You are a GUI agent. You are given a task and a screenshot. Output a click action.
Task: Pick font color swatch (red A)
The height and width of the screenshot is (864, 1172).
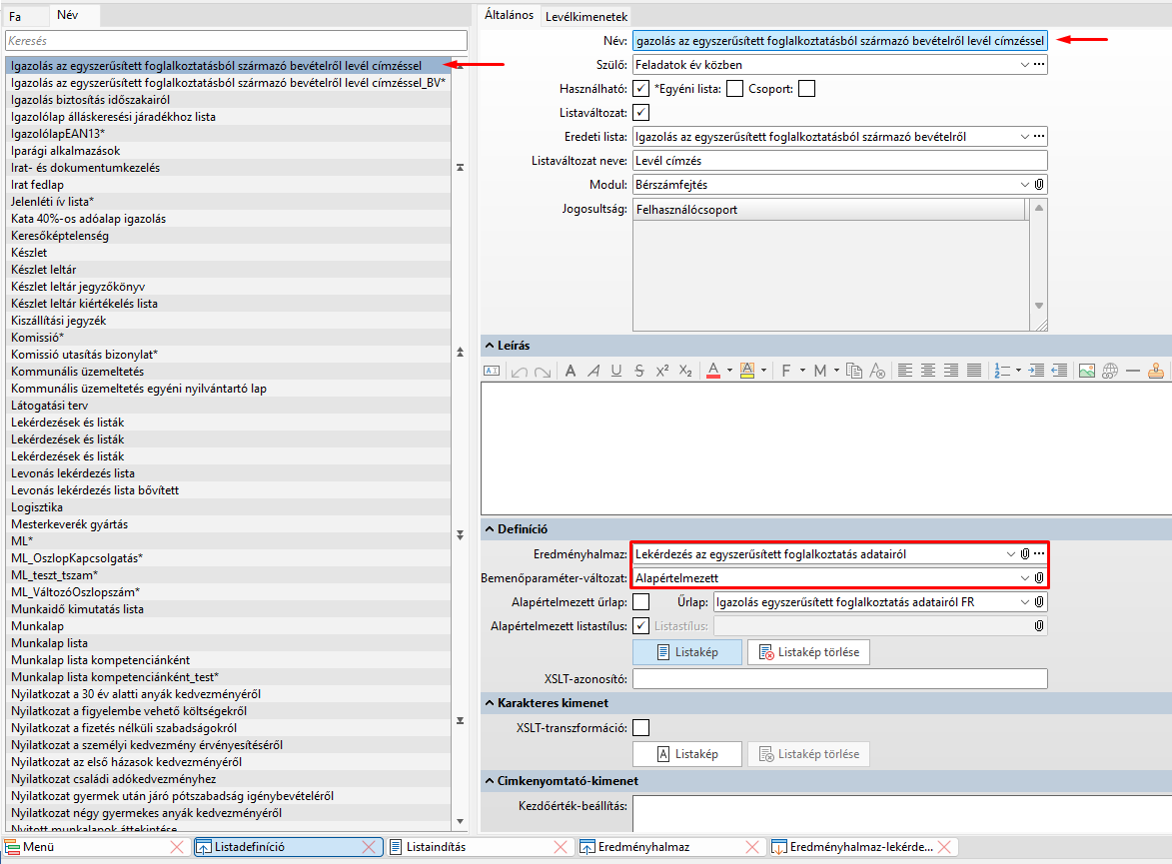pyautogui.click(x=713, y=371)
